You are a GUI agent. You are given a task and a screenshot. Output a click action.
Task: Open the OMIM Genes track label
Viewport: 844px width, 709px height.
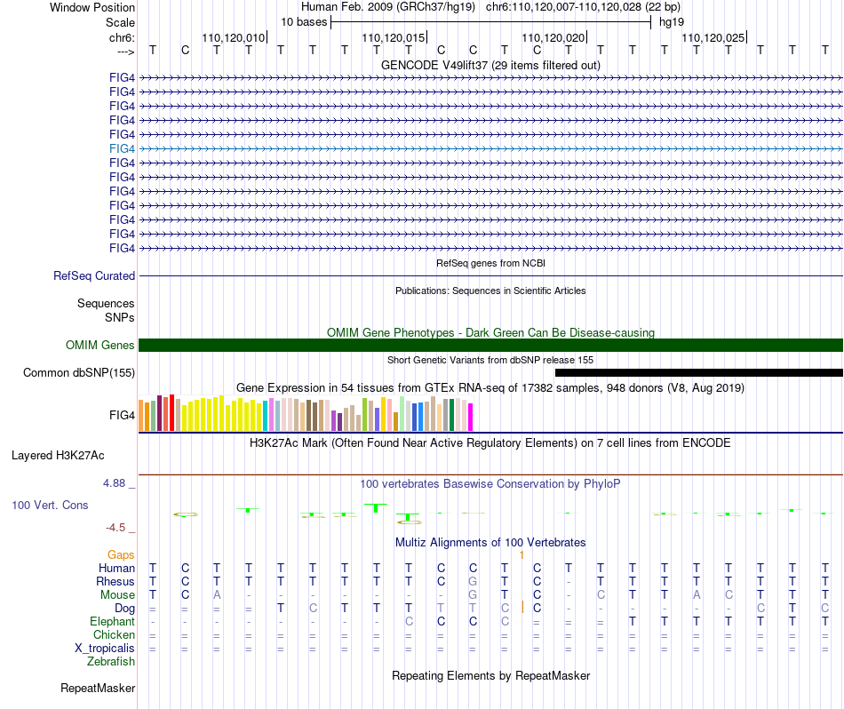[x=100, y=345]
